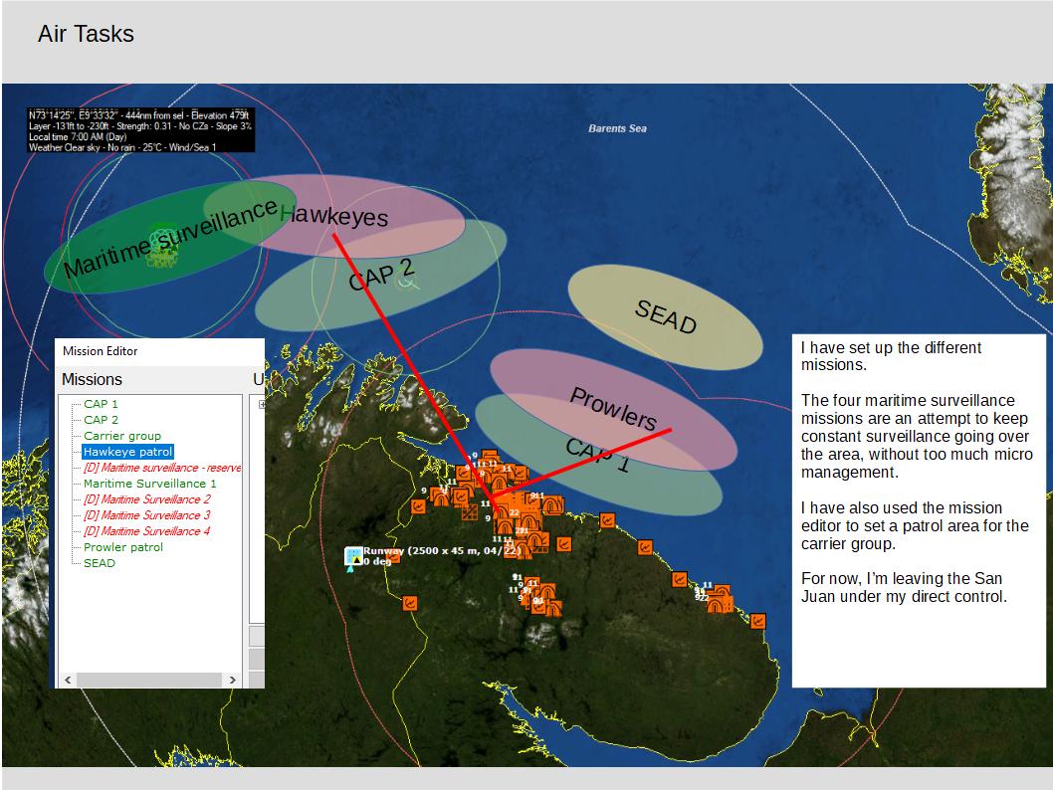Click the coordinates and weather info box
Image resolution: width=1053 pixels, height=790 pixels.
pos(141,131)
